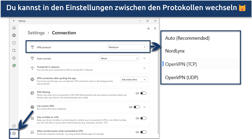
Task: Open the Meshnet nodes icon in sidebar
Action: click(14, 58)
